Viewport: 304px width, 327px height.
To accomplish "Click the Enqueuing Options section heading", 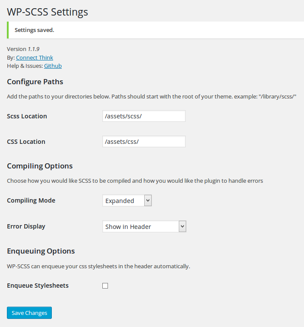I will [41, 251].
